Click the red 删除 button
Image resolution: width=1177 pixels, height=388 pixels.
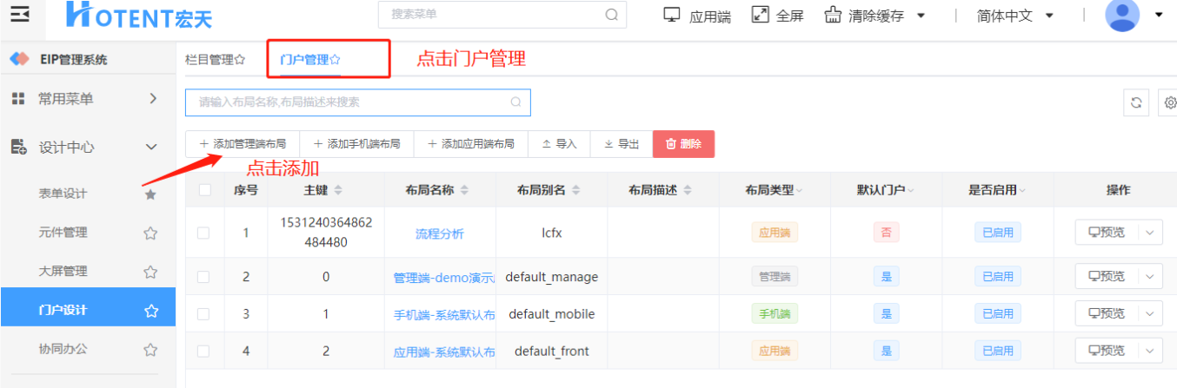pyautogui.click(x=684, y=144)
